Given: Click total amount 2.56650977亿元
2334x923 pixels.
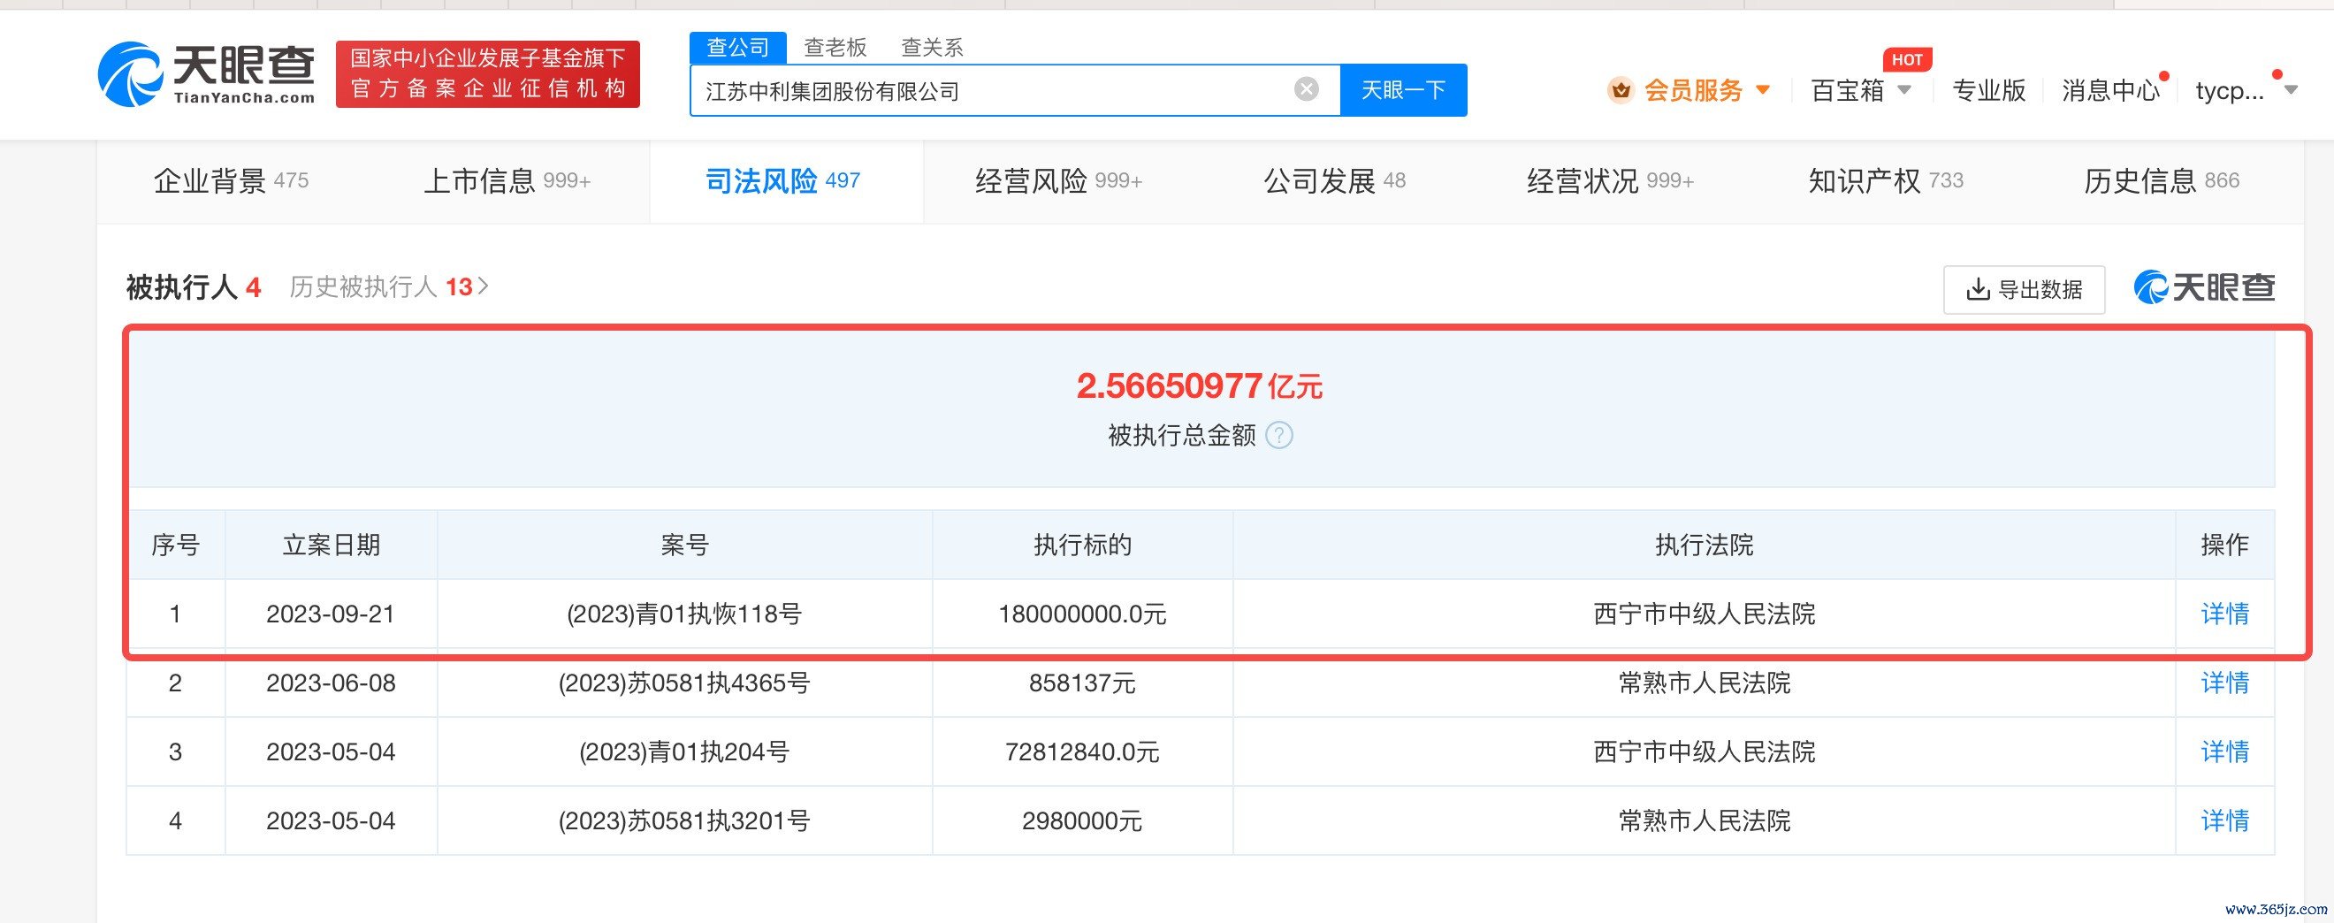Looking at the screenshot, I should pyautogui.click(x=1200, y=386).
